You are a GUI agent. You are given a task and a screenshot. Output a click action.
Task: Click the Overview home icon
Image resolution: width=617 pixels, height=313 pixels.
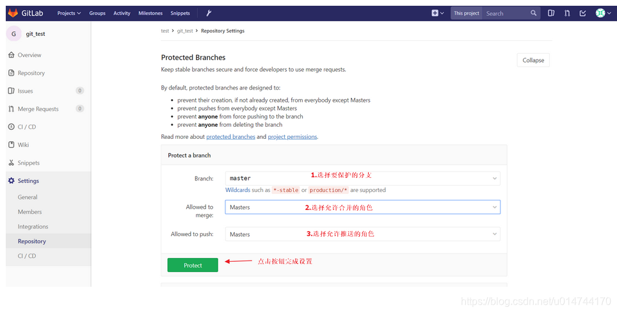pos(11,54)
